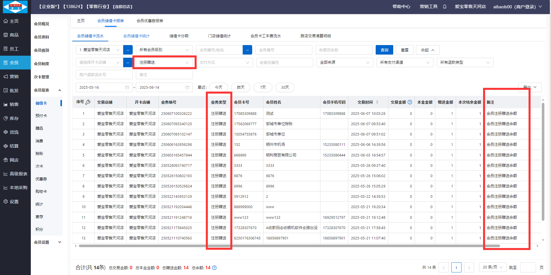
Task: Click the AIBAO logo in top-left corner
Action: [15, 7]
